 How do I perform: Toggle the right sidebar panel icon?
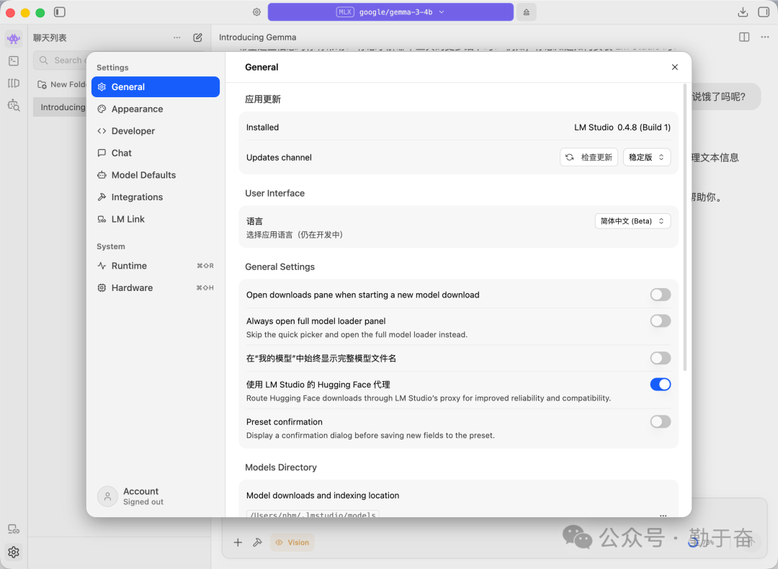pos(764,12)
